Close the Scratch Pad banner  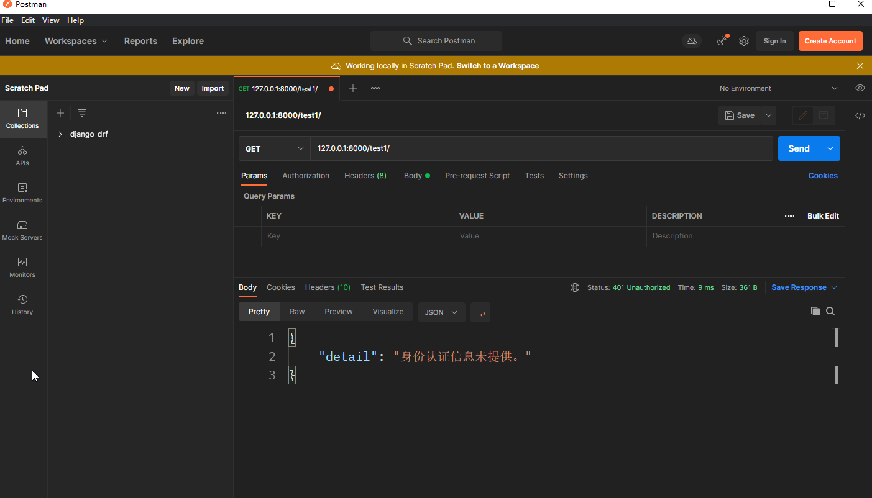point(860,66)
